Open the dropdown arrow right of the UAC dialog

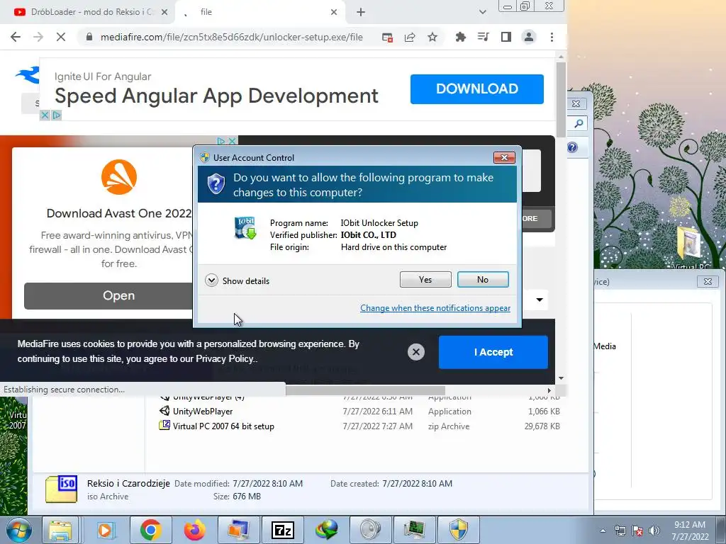click(540, 300)
